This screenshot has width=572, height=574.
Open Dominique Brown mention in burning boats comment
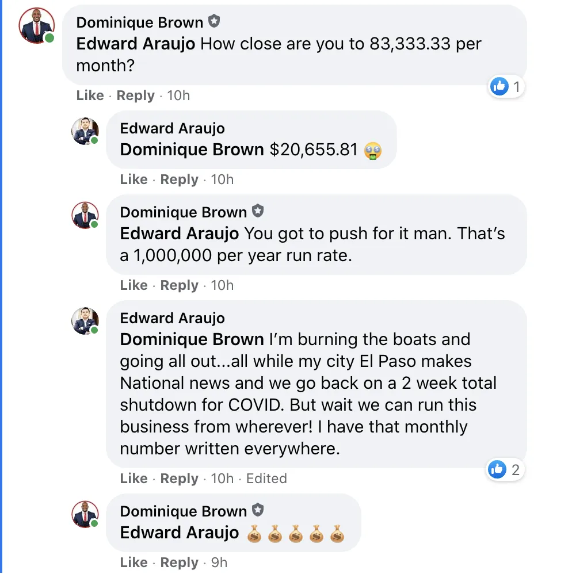(192, 339)
